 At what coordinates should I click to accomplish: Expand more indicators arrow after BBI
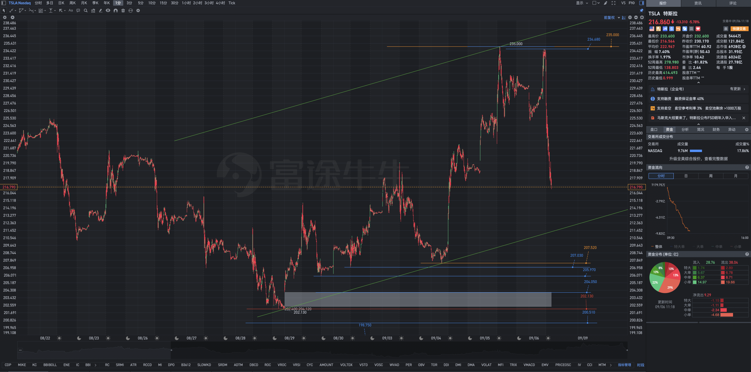(96, 365)
